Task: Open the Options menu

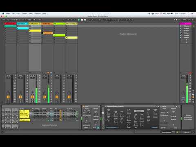Action: [38, 13]
